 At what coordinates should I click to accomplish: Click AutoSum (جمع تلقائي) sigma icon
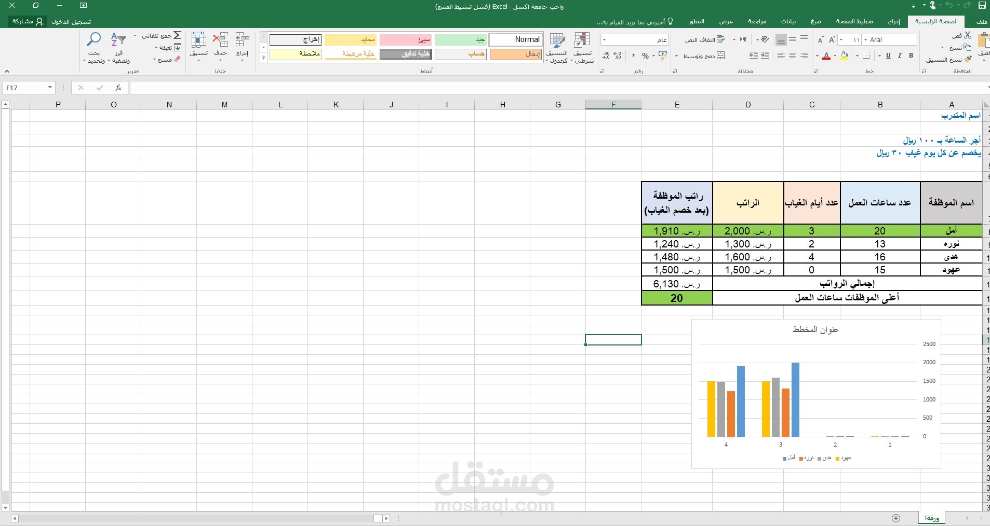(178, 35)
